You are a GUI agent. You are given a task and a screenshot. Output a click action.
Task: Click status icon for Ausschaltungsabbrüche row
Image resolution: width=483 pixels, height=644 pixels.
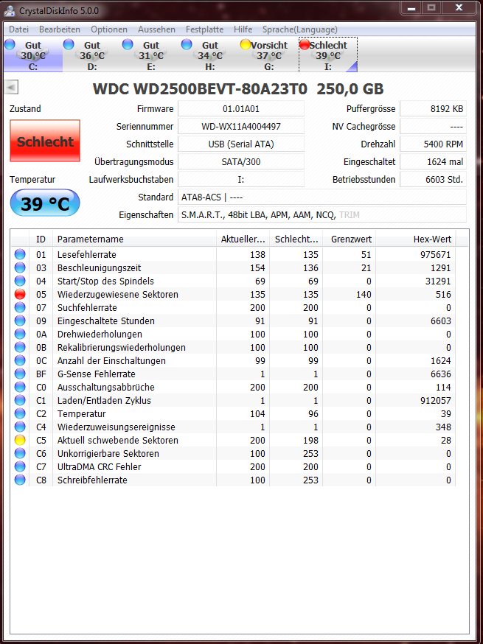point(20,388)
